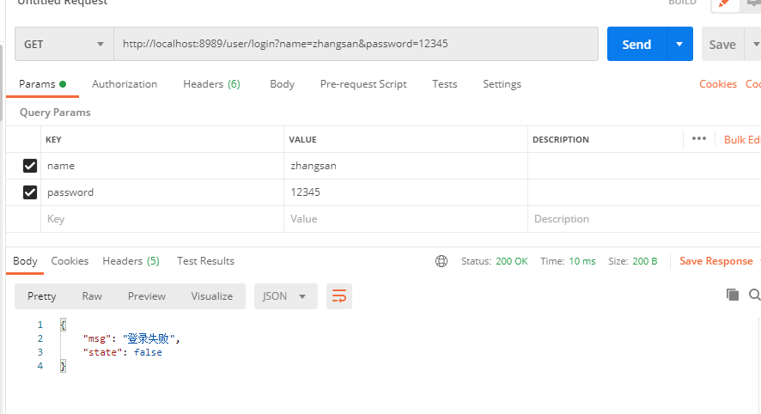Click the name key cell

tap(162, 166)
